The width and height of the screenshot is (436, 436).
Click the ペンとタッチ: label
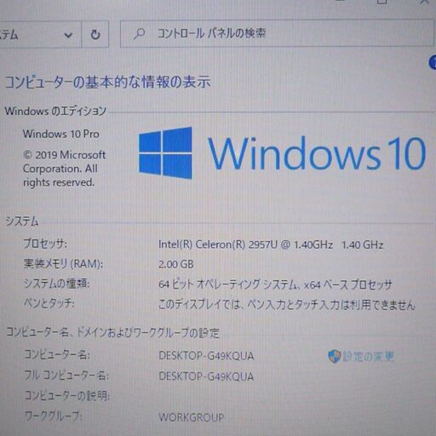point(49,303)
